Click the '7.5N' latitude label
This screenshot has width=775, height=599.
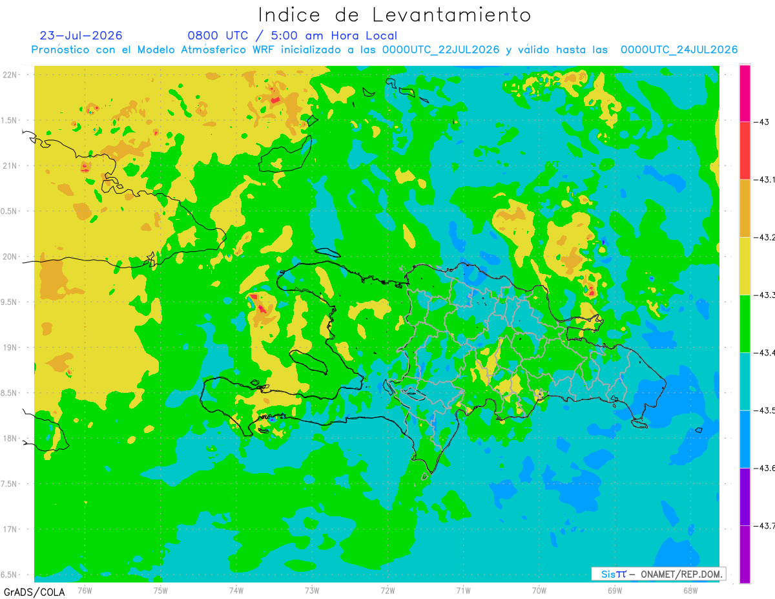coord(10,484)
